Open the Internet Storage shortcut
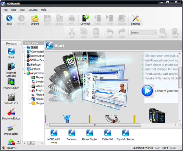Screen dimensions: 183x151 11,70
